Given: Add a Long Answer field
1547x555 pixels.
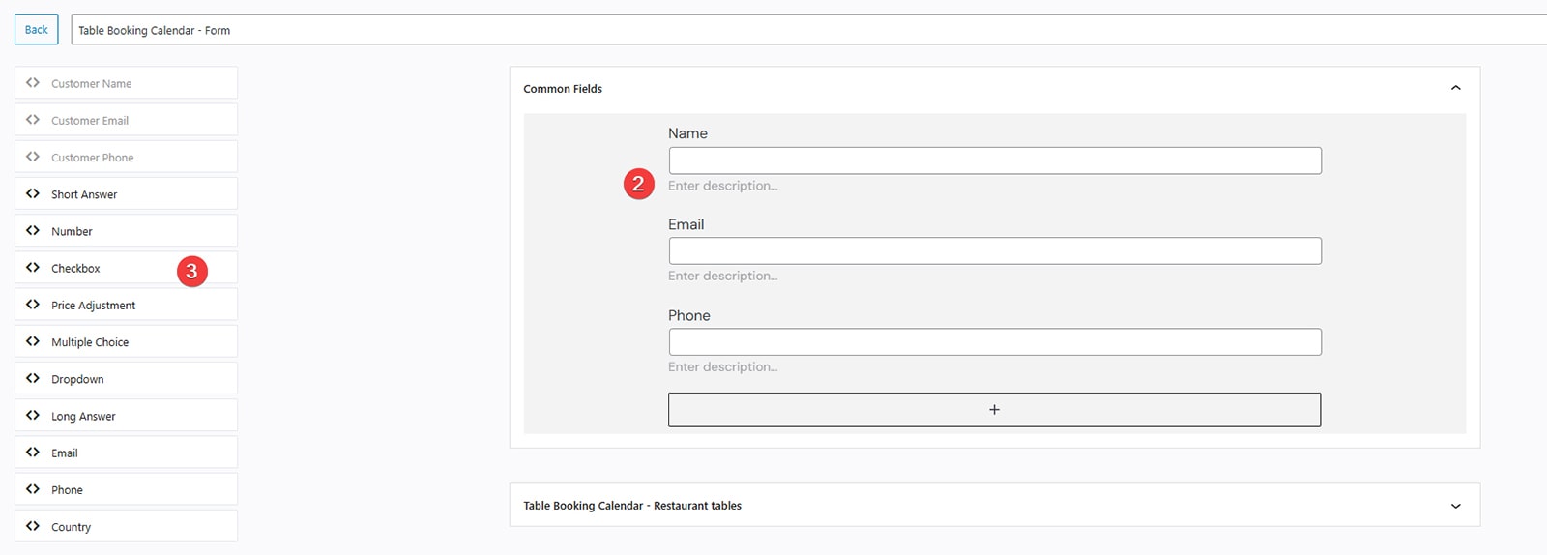Looking at the screenshot, I should pos(126,416).
